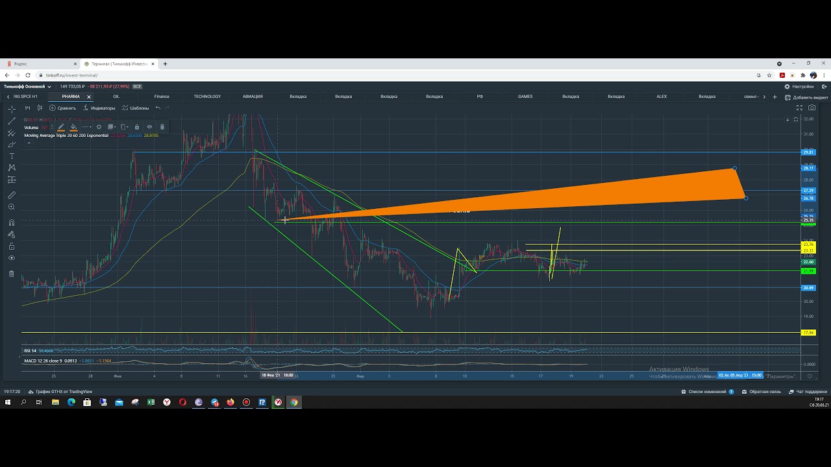Open drawing settings gear in floating toolbar
Viewport: 831px width, 467px height.
(x=99, y=127)
